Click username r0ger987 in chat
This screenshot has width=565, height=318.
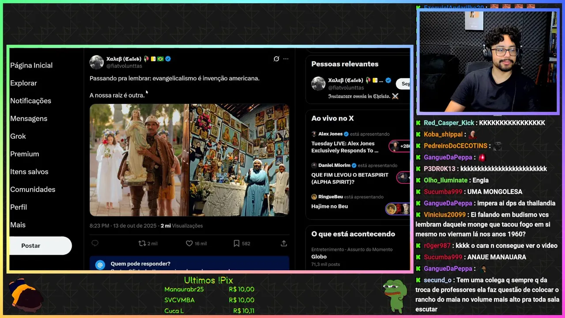pos(437,246)
